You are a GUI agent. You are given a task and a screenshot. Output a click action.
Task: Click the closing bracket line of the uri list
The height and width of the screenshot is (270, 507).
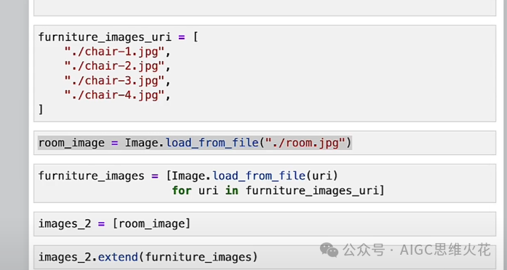[41, 109]
